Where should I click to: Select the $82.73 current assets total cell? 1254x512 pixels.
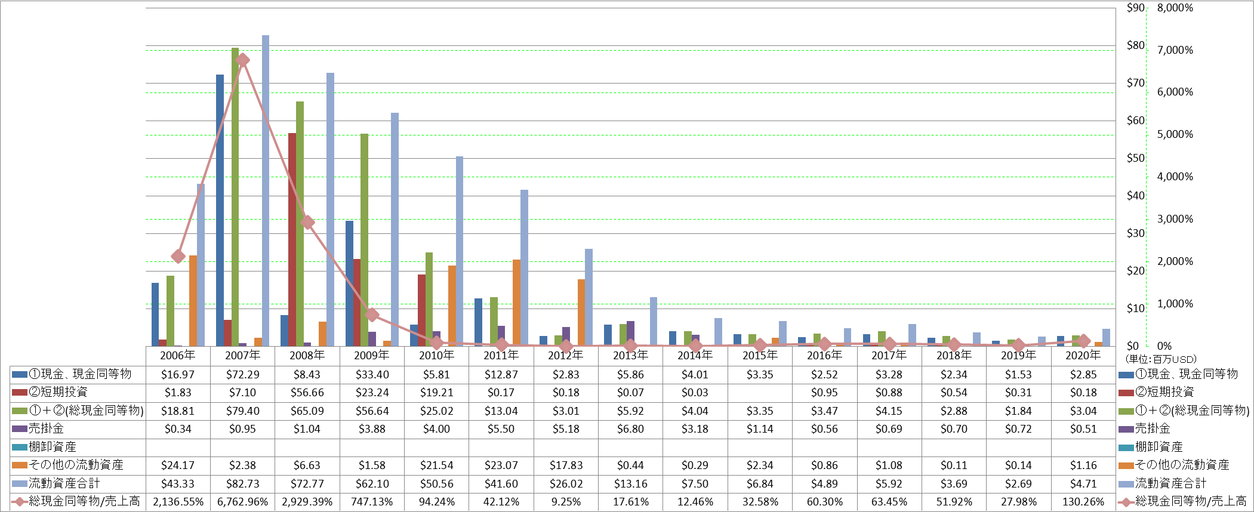click(x=242, y=484)
